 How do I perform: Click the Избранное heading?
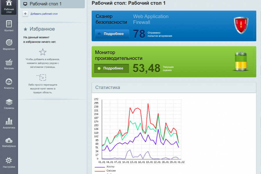[x=42, y=29]
